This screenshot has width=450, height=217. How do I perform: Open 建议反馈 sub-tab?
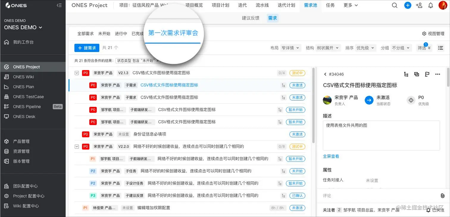pos(251,18)
